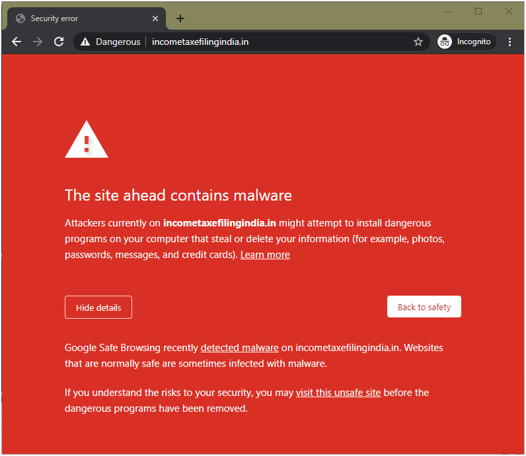This screenshot has height=456, width=526.
Task: Click the visit this unsafe site link
Action: [338, 393]
